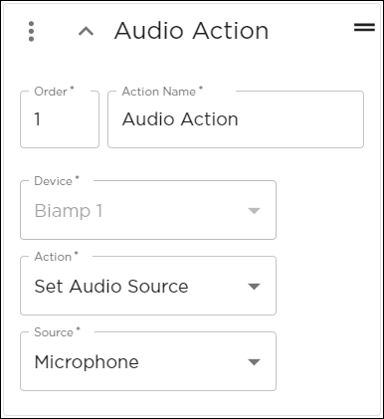The height and width of the screenshot is (419, 384).
Task: Open the three-dot options menu
Action: [x=31, y=32]
